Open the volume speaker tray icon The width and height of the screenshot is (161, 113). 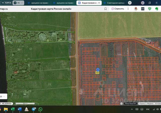[157, 109]
